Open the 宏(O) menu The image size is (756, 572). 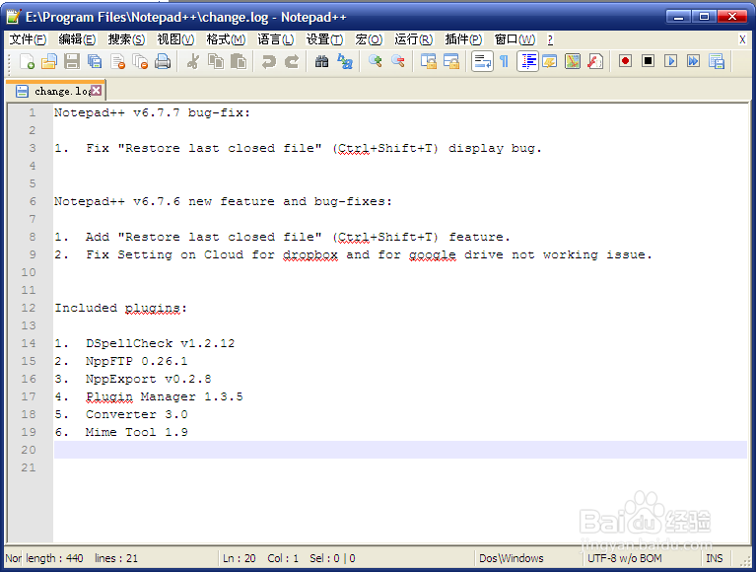(369, 39)
